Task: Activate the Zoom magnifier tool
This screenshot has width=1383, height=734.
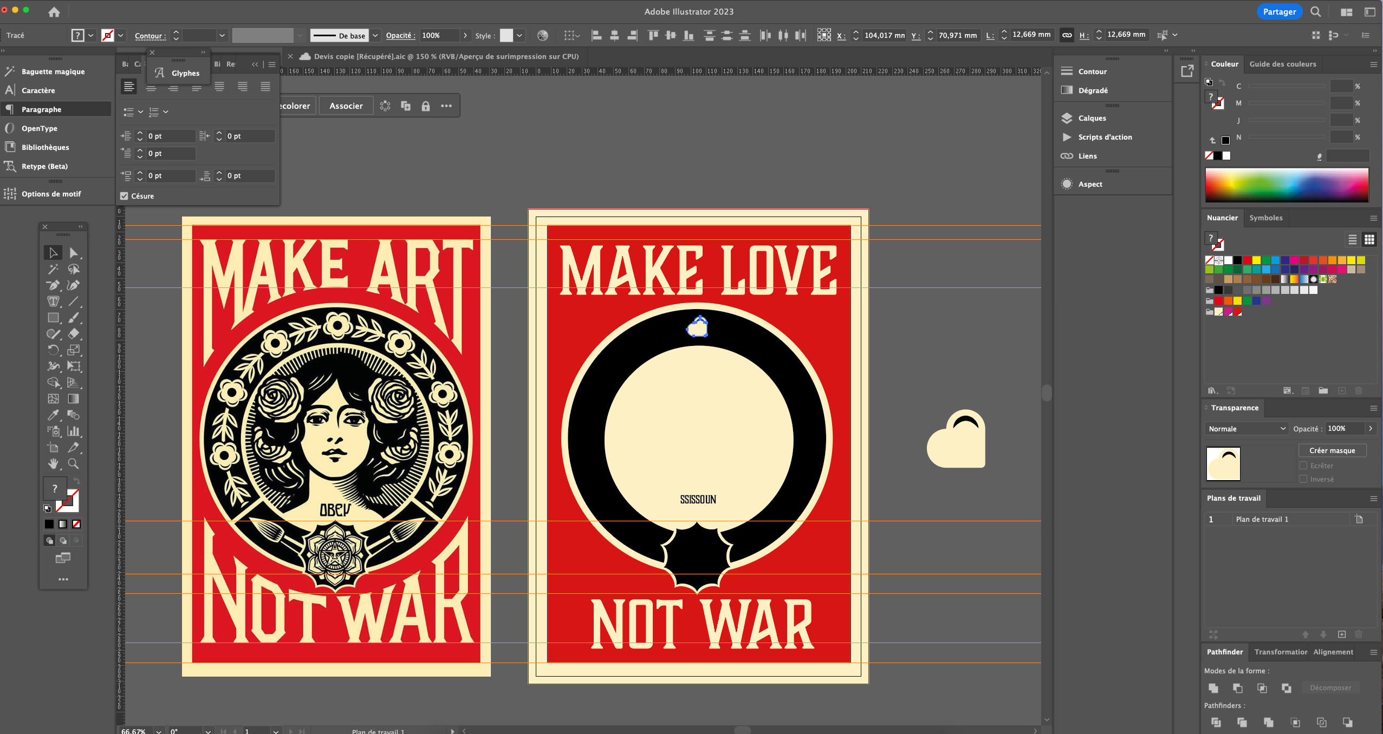Action: click(74, 464)
